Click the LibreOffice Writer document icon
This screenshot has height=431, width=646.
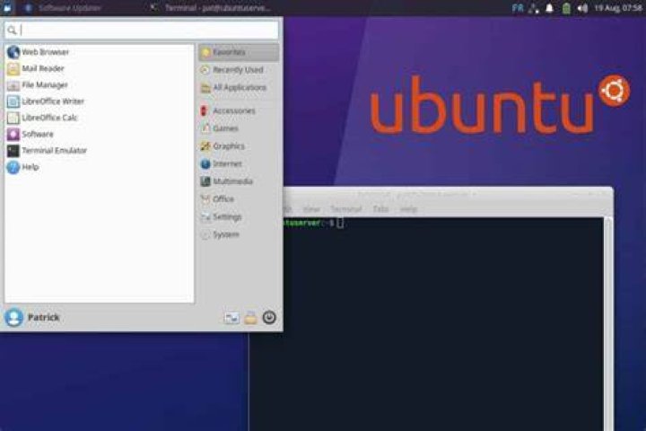click(x=13, y=101)
